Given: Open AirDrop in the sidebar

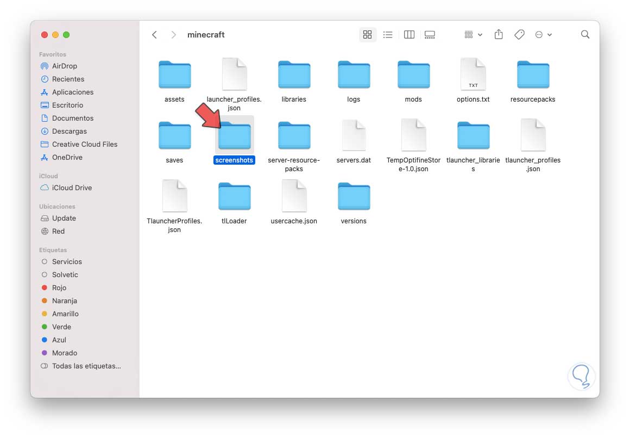Looking at the screenshot, I should (x=59, y=66).
